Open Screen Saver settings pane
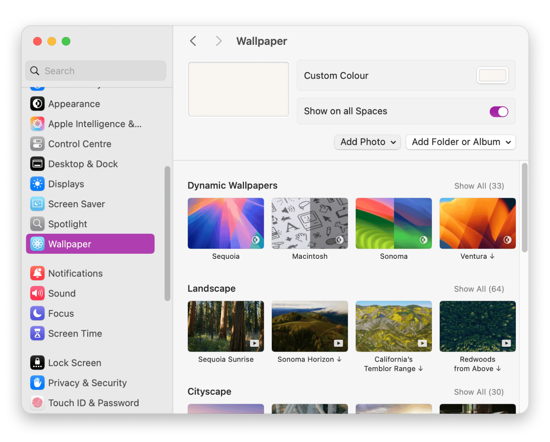This screenshot has width=550, height=442. (x=90, y=204)
